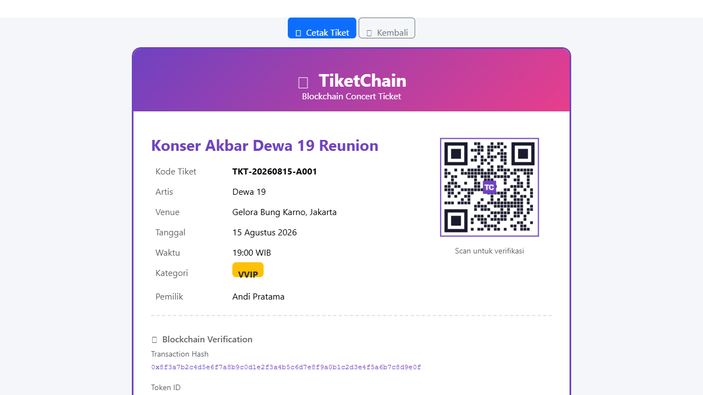703x395 pixels.
Task: Click the printer icon on Cetak Tiket button
Action: 298,33
